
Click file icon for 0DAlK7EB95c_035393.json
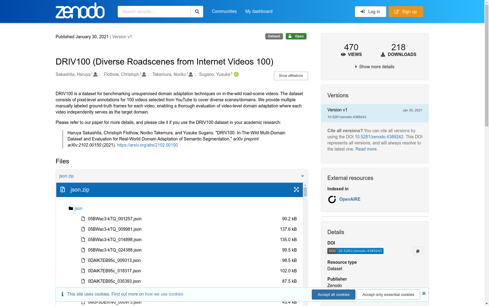pos(83,281)
